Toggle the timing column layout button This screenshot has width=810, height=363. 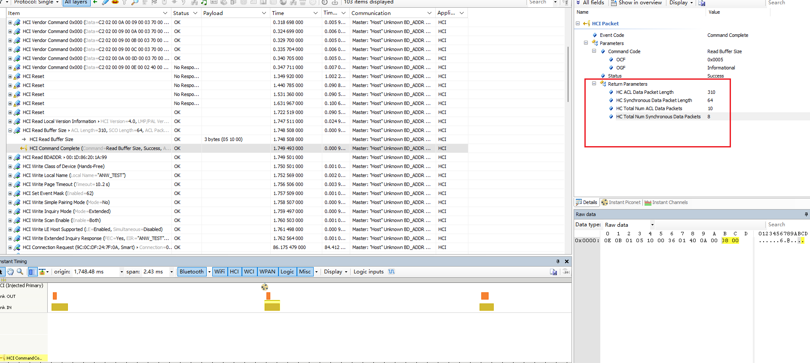tap(33, 272)
